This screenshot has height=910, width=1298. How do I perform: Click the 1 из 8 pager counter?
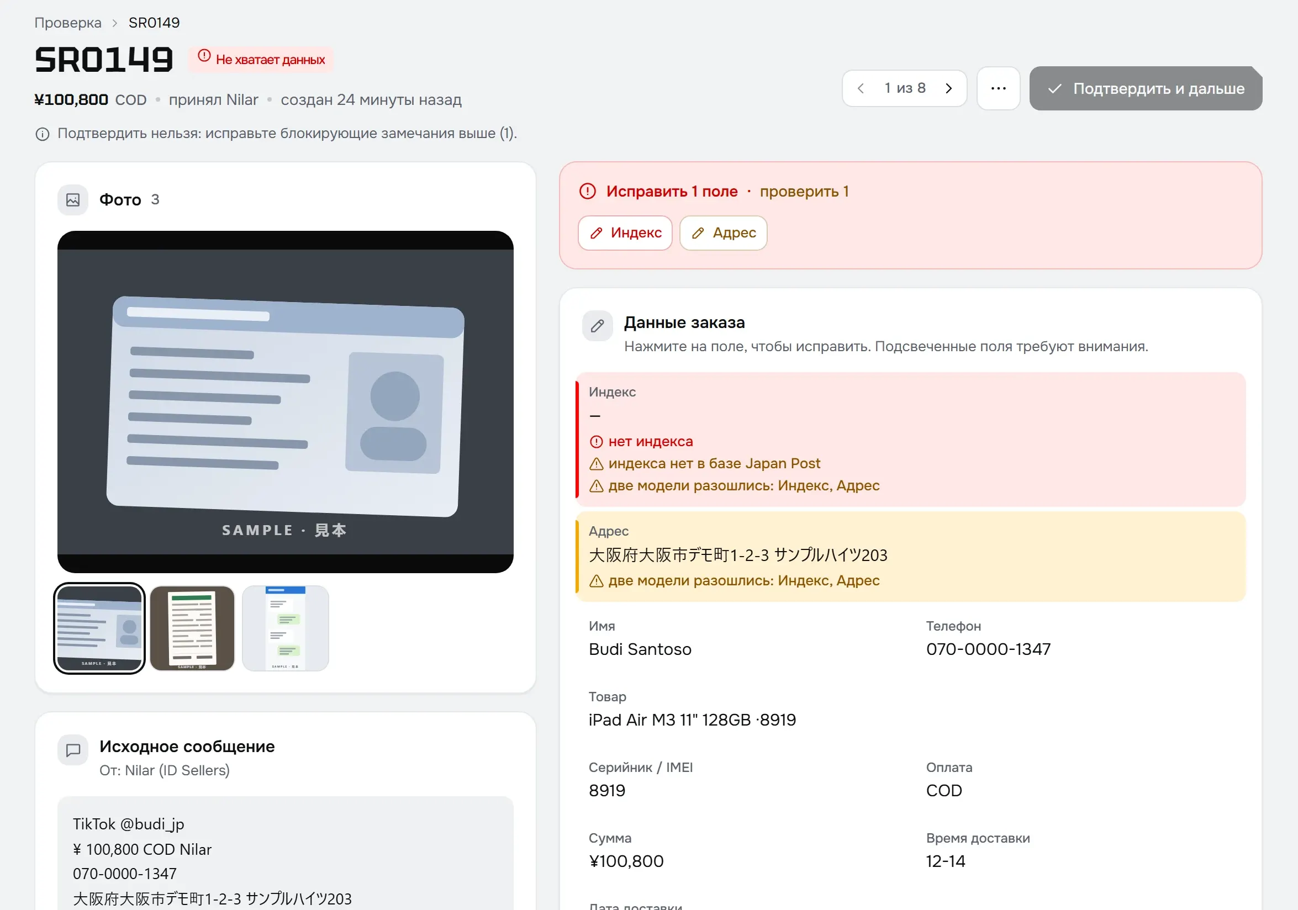(x=905, y=88)
